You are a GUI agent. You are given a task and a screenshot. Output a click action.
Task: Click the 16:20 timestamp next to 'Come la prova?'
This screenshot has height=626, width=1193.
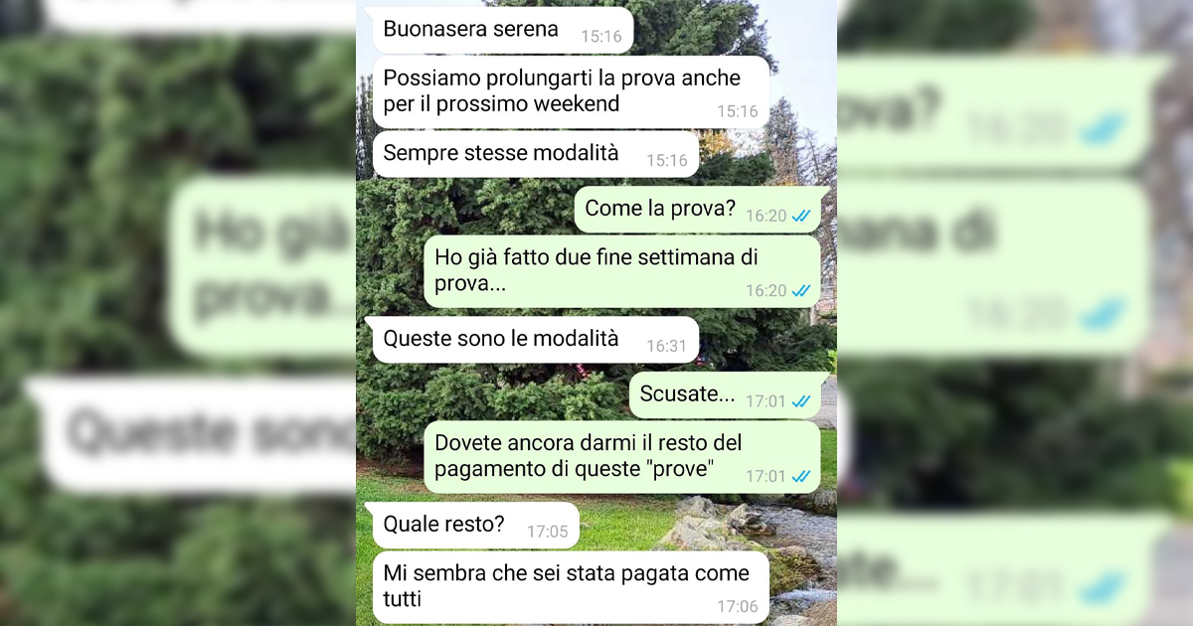[x=767, y=216]
